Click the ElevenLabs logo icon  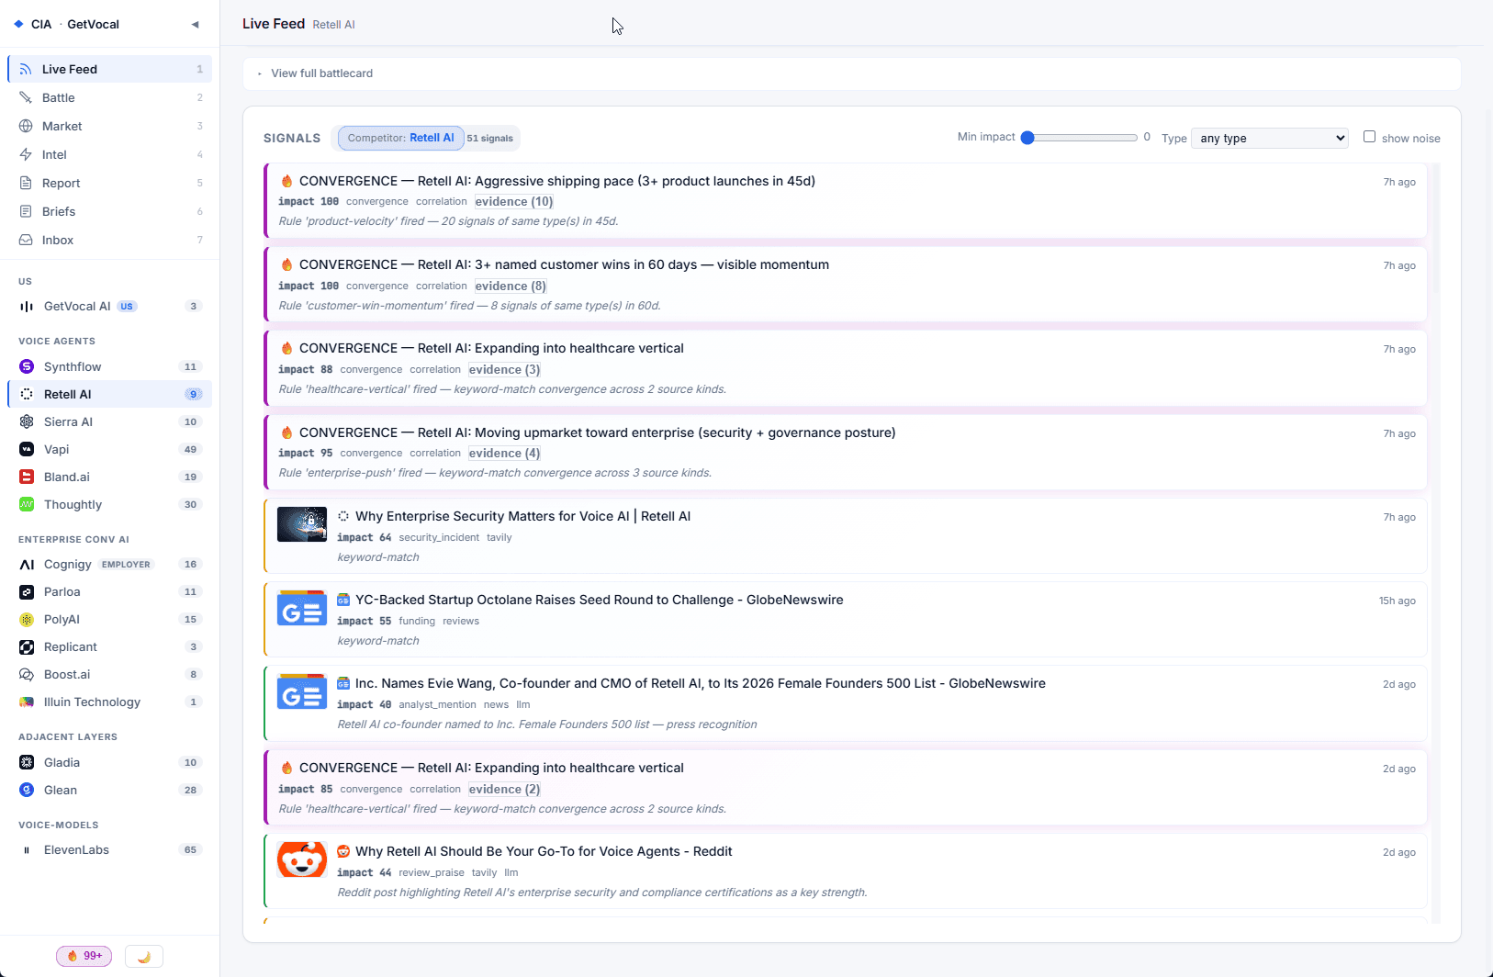27,849
